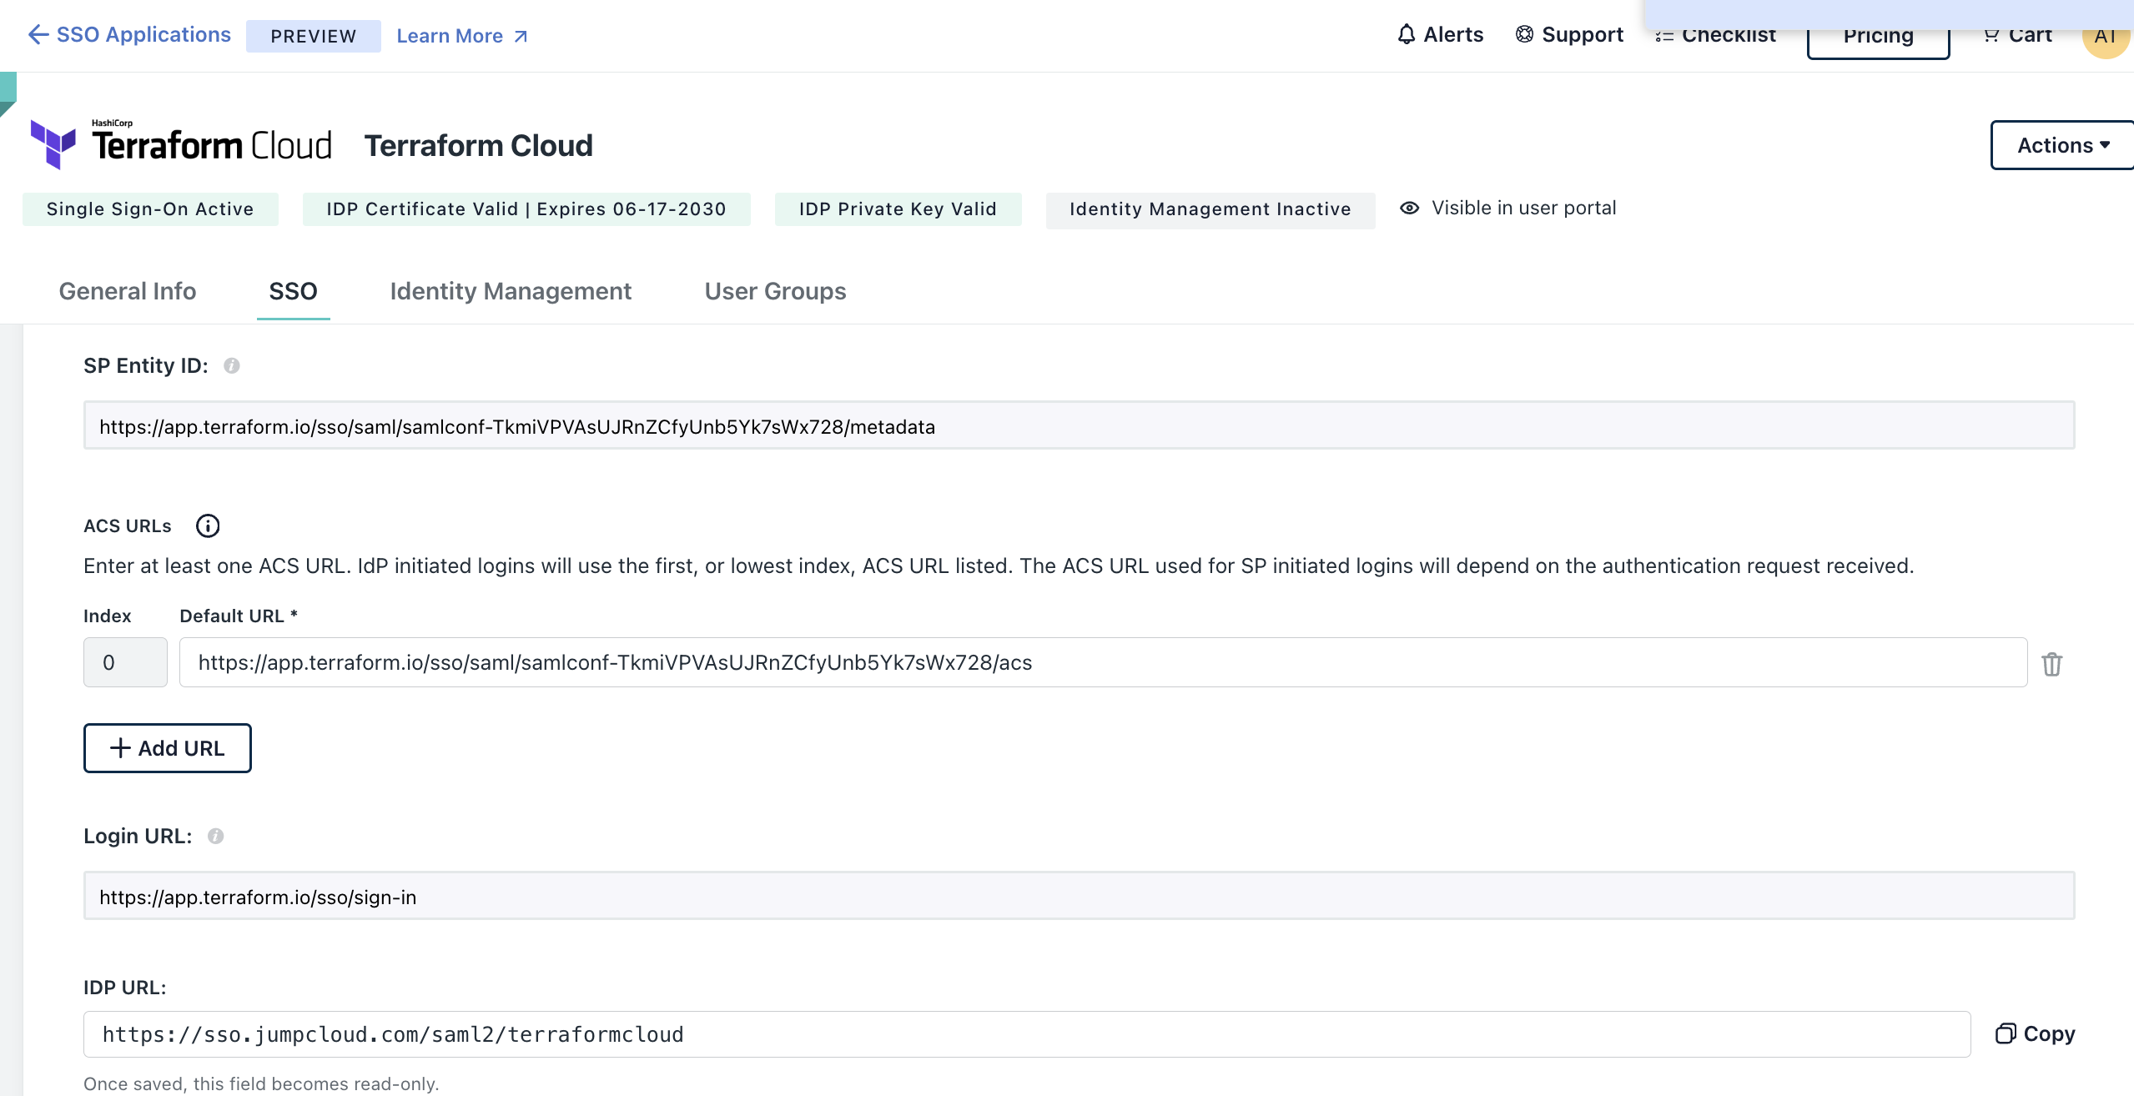Select the User Groups tab
This screenshot has width=2134, height=1096.
tap(775, 291)
